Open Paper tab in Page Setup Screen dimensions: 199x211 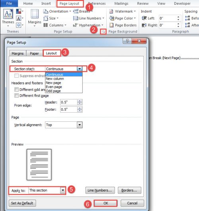point(34,54)
